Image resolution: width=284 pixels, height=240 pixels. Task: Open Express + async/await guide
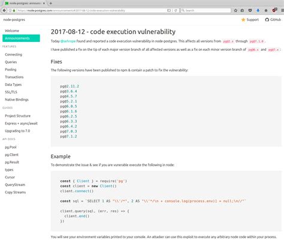[x=21, y=123]
